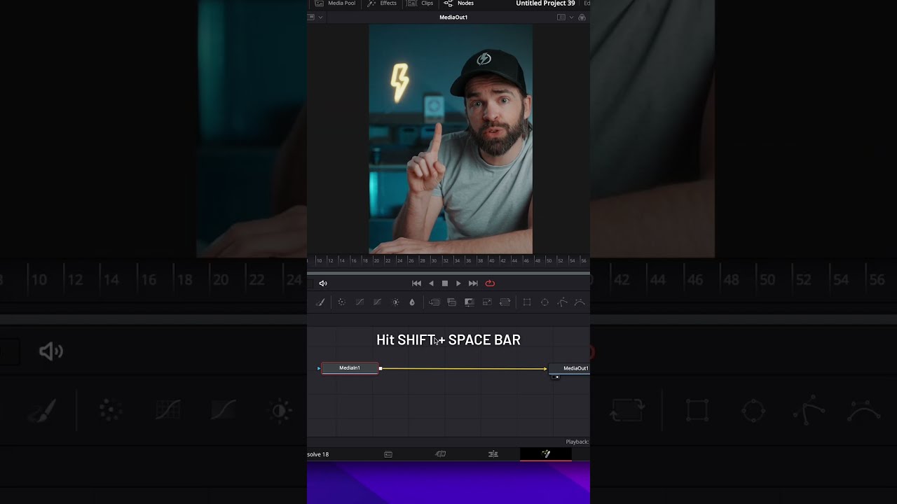The height and width of the screenshot is (504, 897).
Task: Mute audio with the speaker icon
Action: pyautogui.click(x=323, y=283)
